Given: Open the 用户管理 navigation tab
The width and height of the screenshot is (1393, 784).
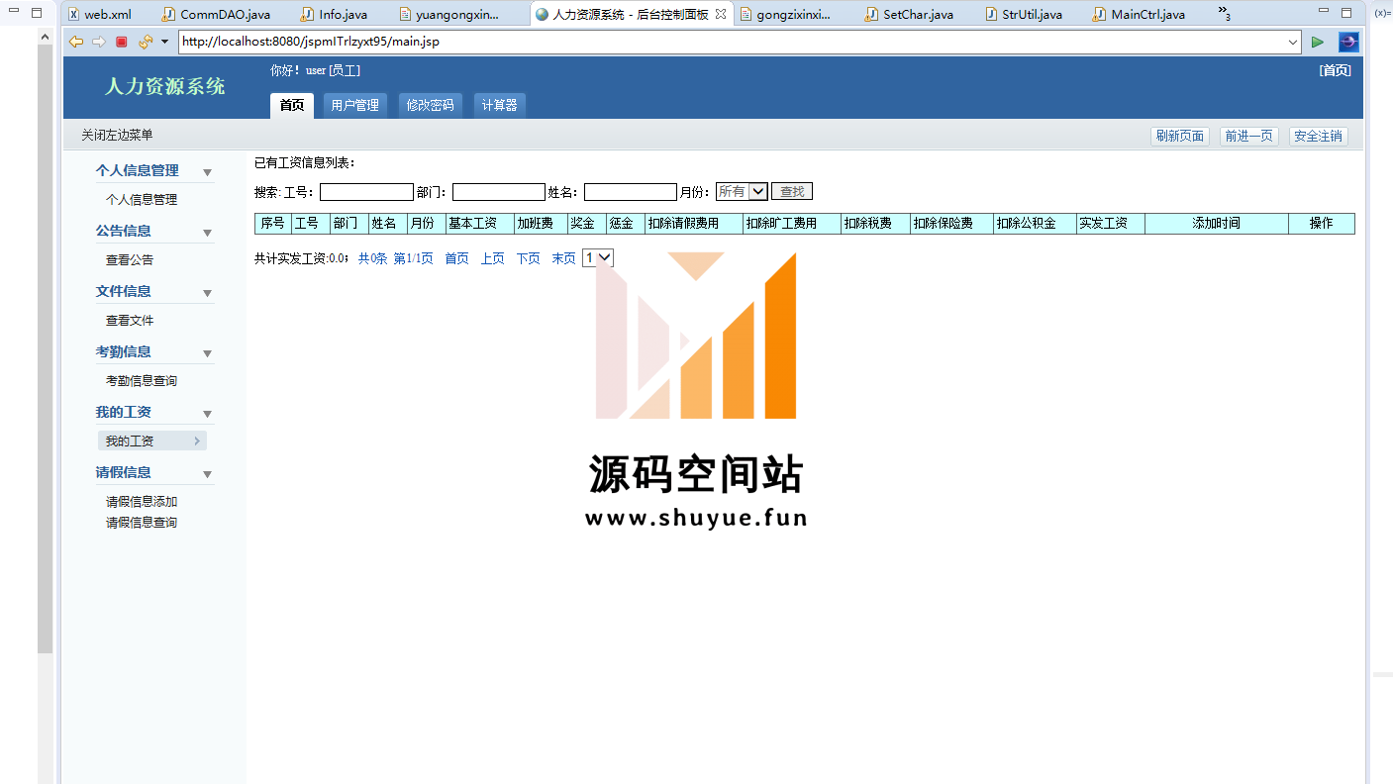Looking at the screenshot, I should coord(354,105).
